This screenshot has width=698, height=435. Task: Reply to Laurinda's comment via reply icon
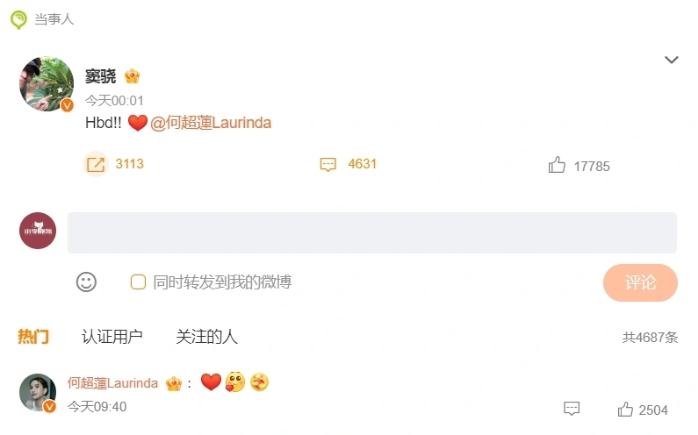[x=572, y=409]
